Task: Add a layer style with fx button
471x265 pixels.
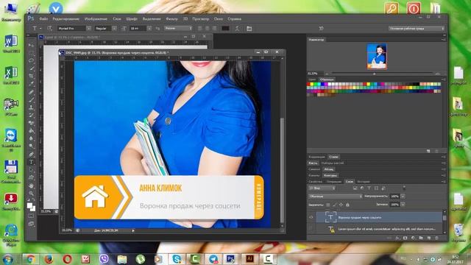Action: (397, 238)
